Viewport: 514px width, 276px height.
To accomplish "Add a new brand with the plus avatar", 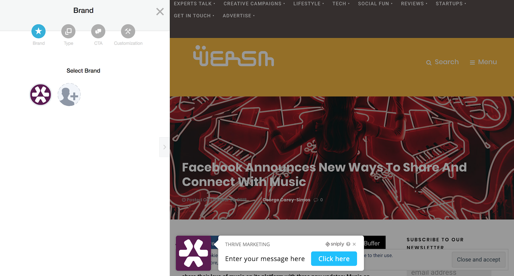I will point(69,94).
